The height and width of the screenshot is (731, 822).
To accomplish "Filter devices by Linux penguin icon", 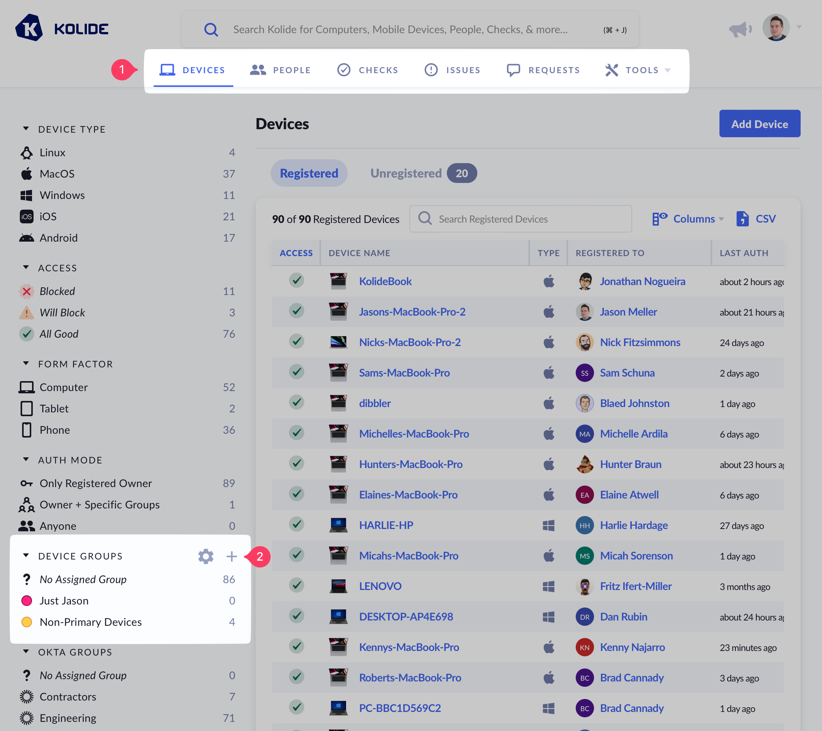I will coord(27,153).
